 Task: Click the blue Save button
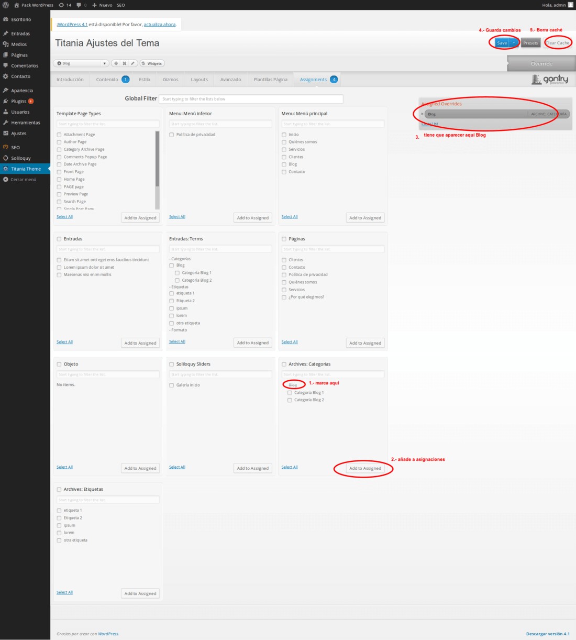tap(502, 43)
